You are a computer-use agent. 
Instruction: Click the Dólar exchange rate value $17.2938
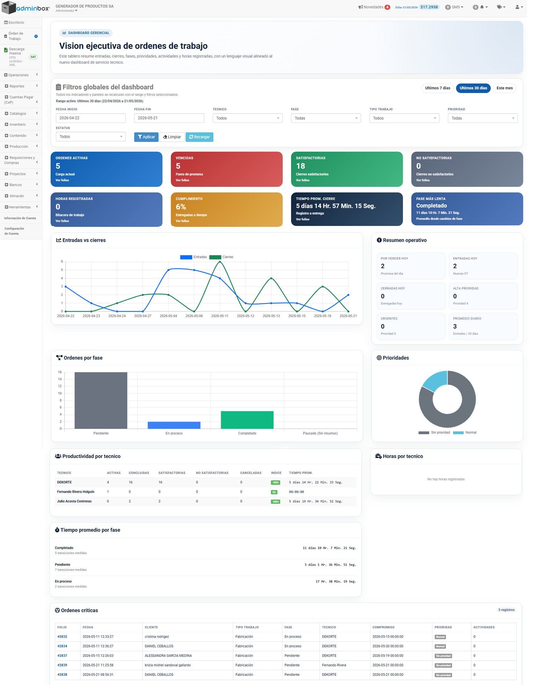pyautogui.click(x=429, y=7)
